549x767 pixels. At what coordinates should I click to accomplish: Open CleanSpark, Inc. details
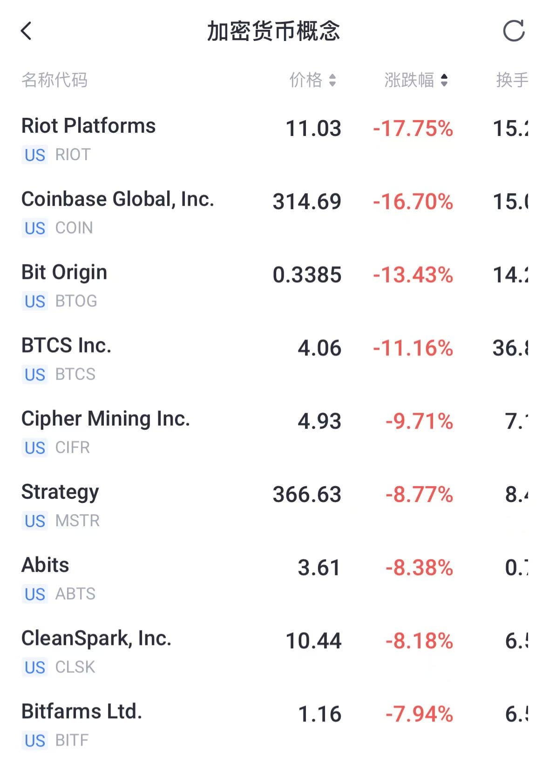(x=274, y=652)
